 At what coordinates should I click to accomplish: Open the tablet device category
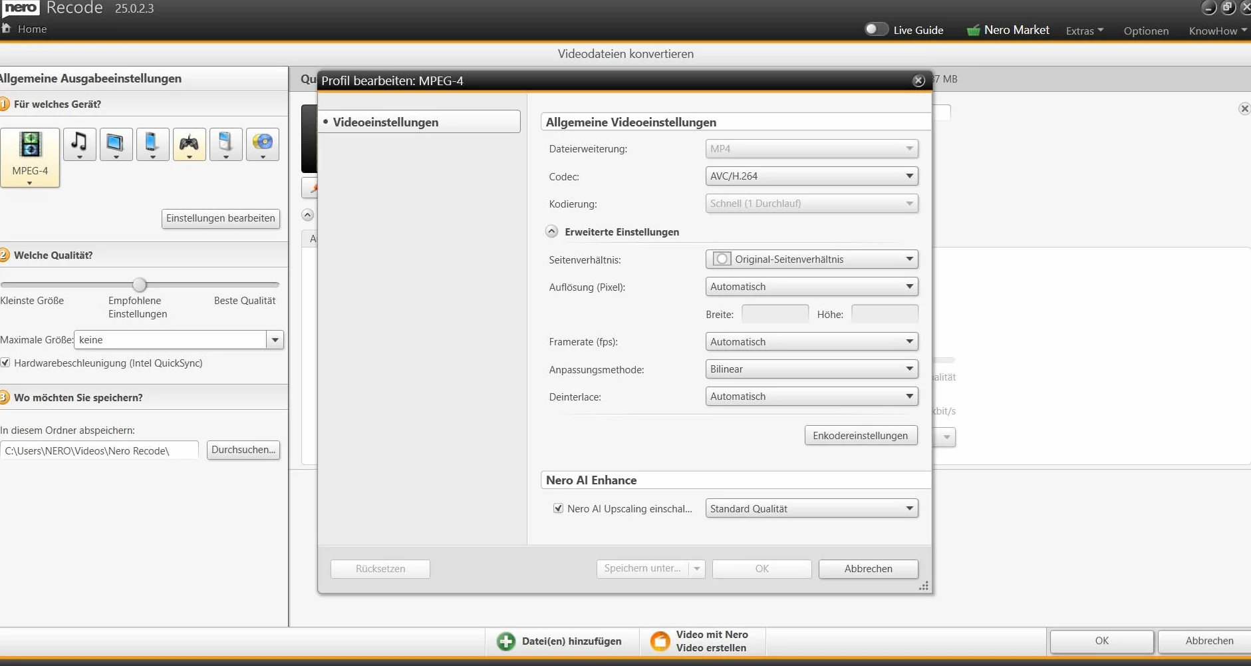pos(116,144)
